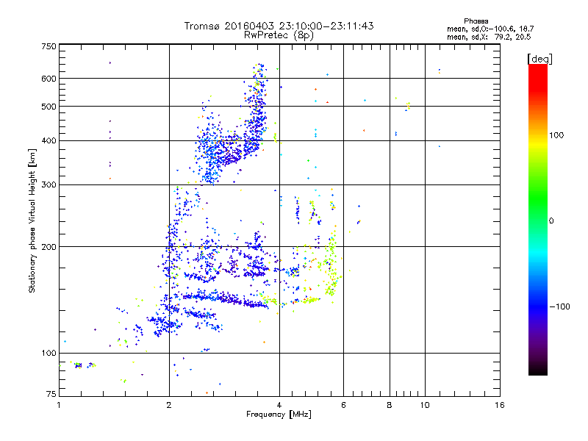Screen dimensions: 588x441
Task: Click the y-axis tick label '75'
Action: [51, 394]
